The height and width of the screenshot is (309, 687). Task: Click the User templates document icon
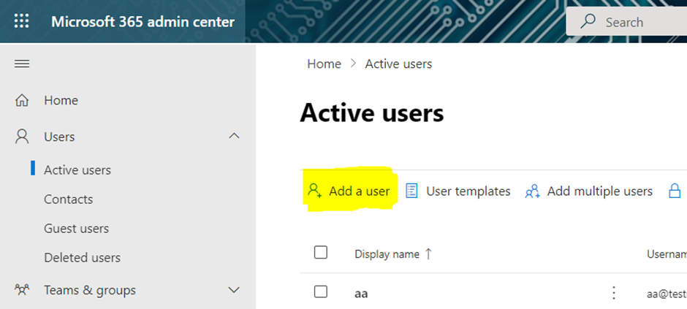pyautogui.click(x=411, y=191)
